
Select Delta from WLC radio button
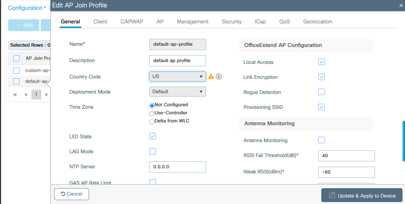pos(152,121)
